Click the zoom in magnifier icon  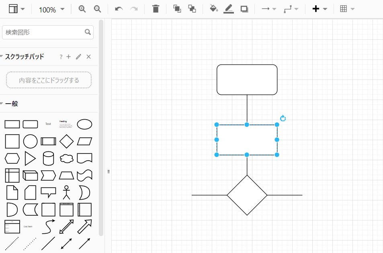82,9
